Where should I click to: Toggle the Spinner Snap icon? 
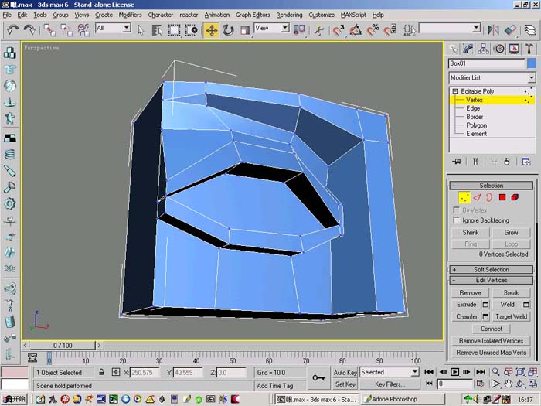[390, 30]
